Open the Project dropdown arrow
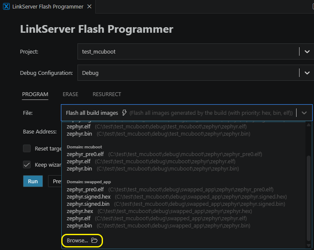314x250 pixels. pos(307,51)
